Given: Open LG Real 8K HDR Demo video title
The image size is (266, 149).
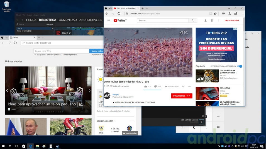Looking at the screenshot, I should [230, 103].
